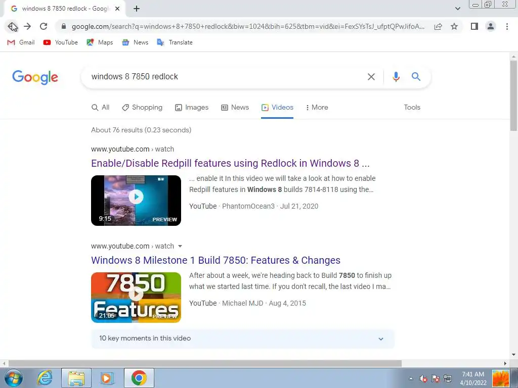Open Chrome side panel
The image size is (518, 388).
[474, 26]
